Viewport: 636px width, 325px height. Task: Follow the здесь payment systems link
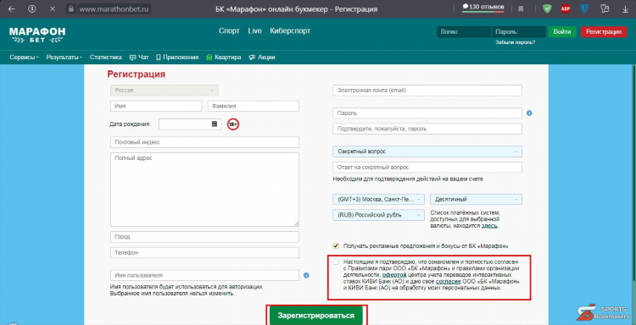489,226
